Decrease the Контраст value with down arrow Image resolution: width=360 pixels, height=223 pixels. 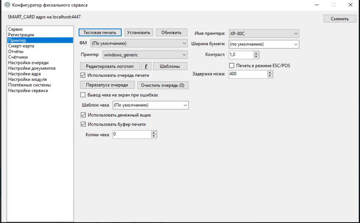[x=256, y=56]
